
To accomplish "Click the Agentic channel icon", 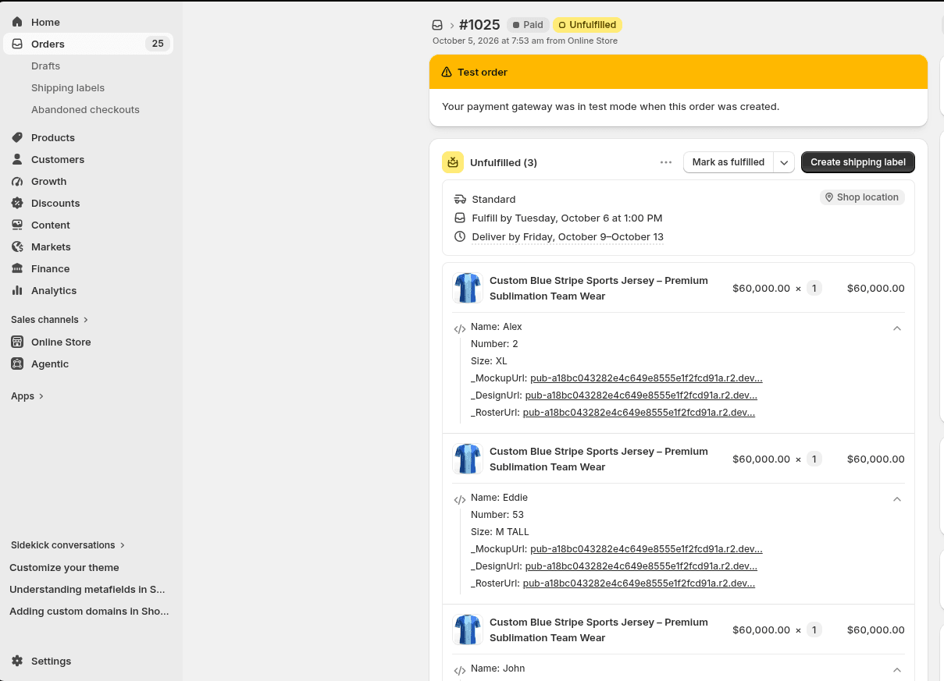I will click(17, 364).
